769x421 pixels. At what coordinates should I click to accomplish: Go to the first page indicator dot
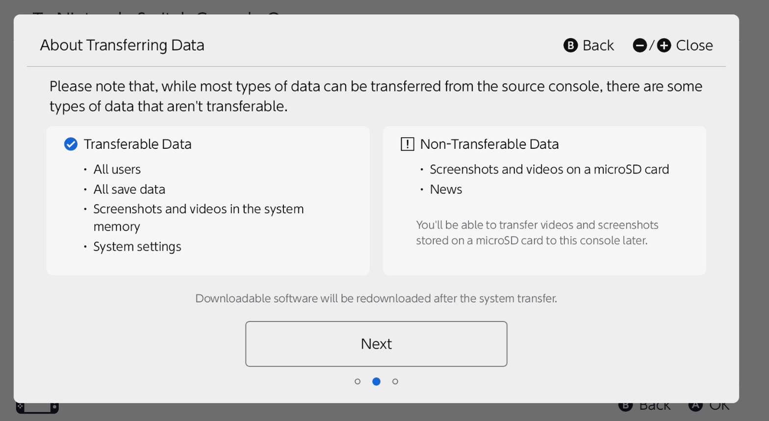[x=358, y=381]
